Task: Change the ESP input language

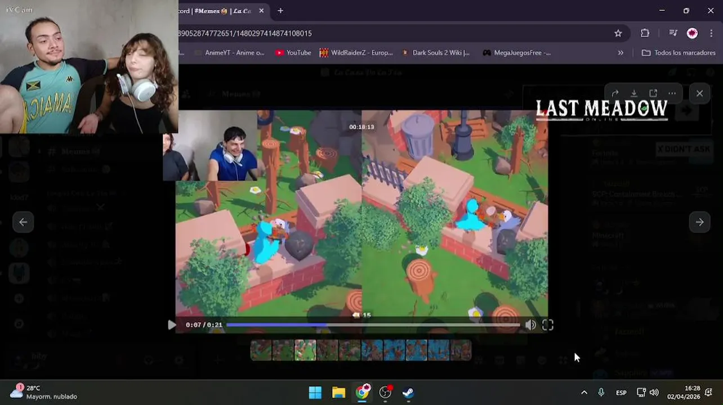Action: (621, 392)
